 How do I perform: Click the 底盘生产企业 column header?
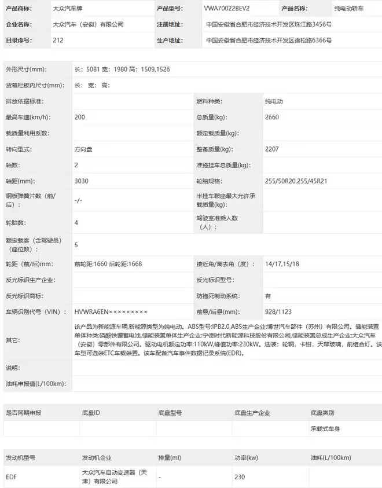pos(252,413)
